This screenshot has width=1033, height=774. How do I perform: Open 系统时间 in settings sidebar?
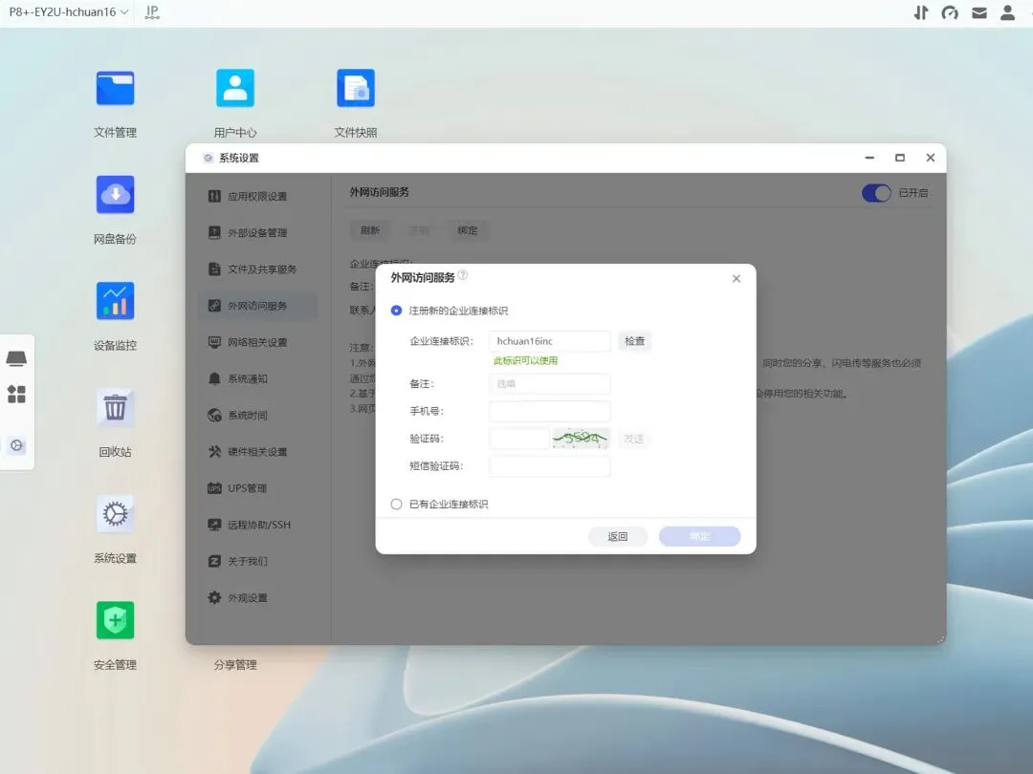(x=257, y=416)
